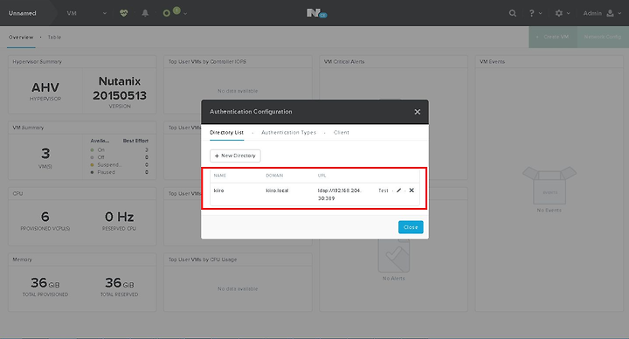The width and height of the screenshot is (629, 339).
Task: Click the Create VM button
Action: tap(553, 37)
